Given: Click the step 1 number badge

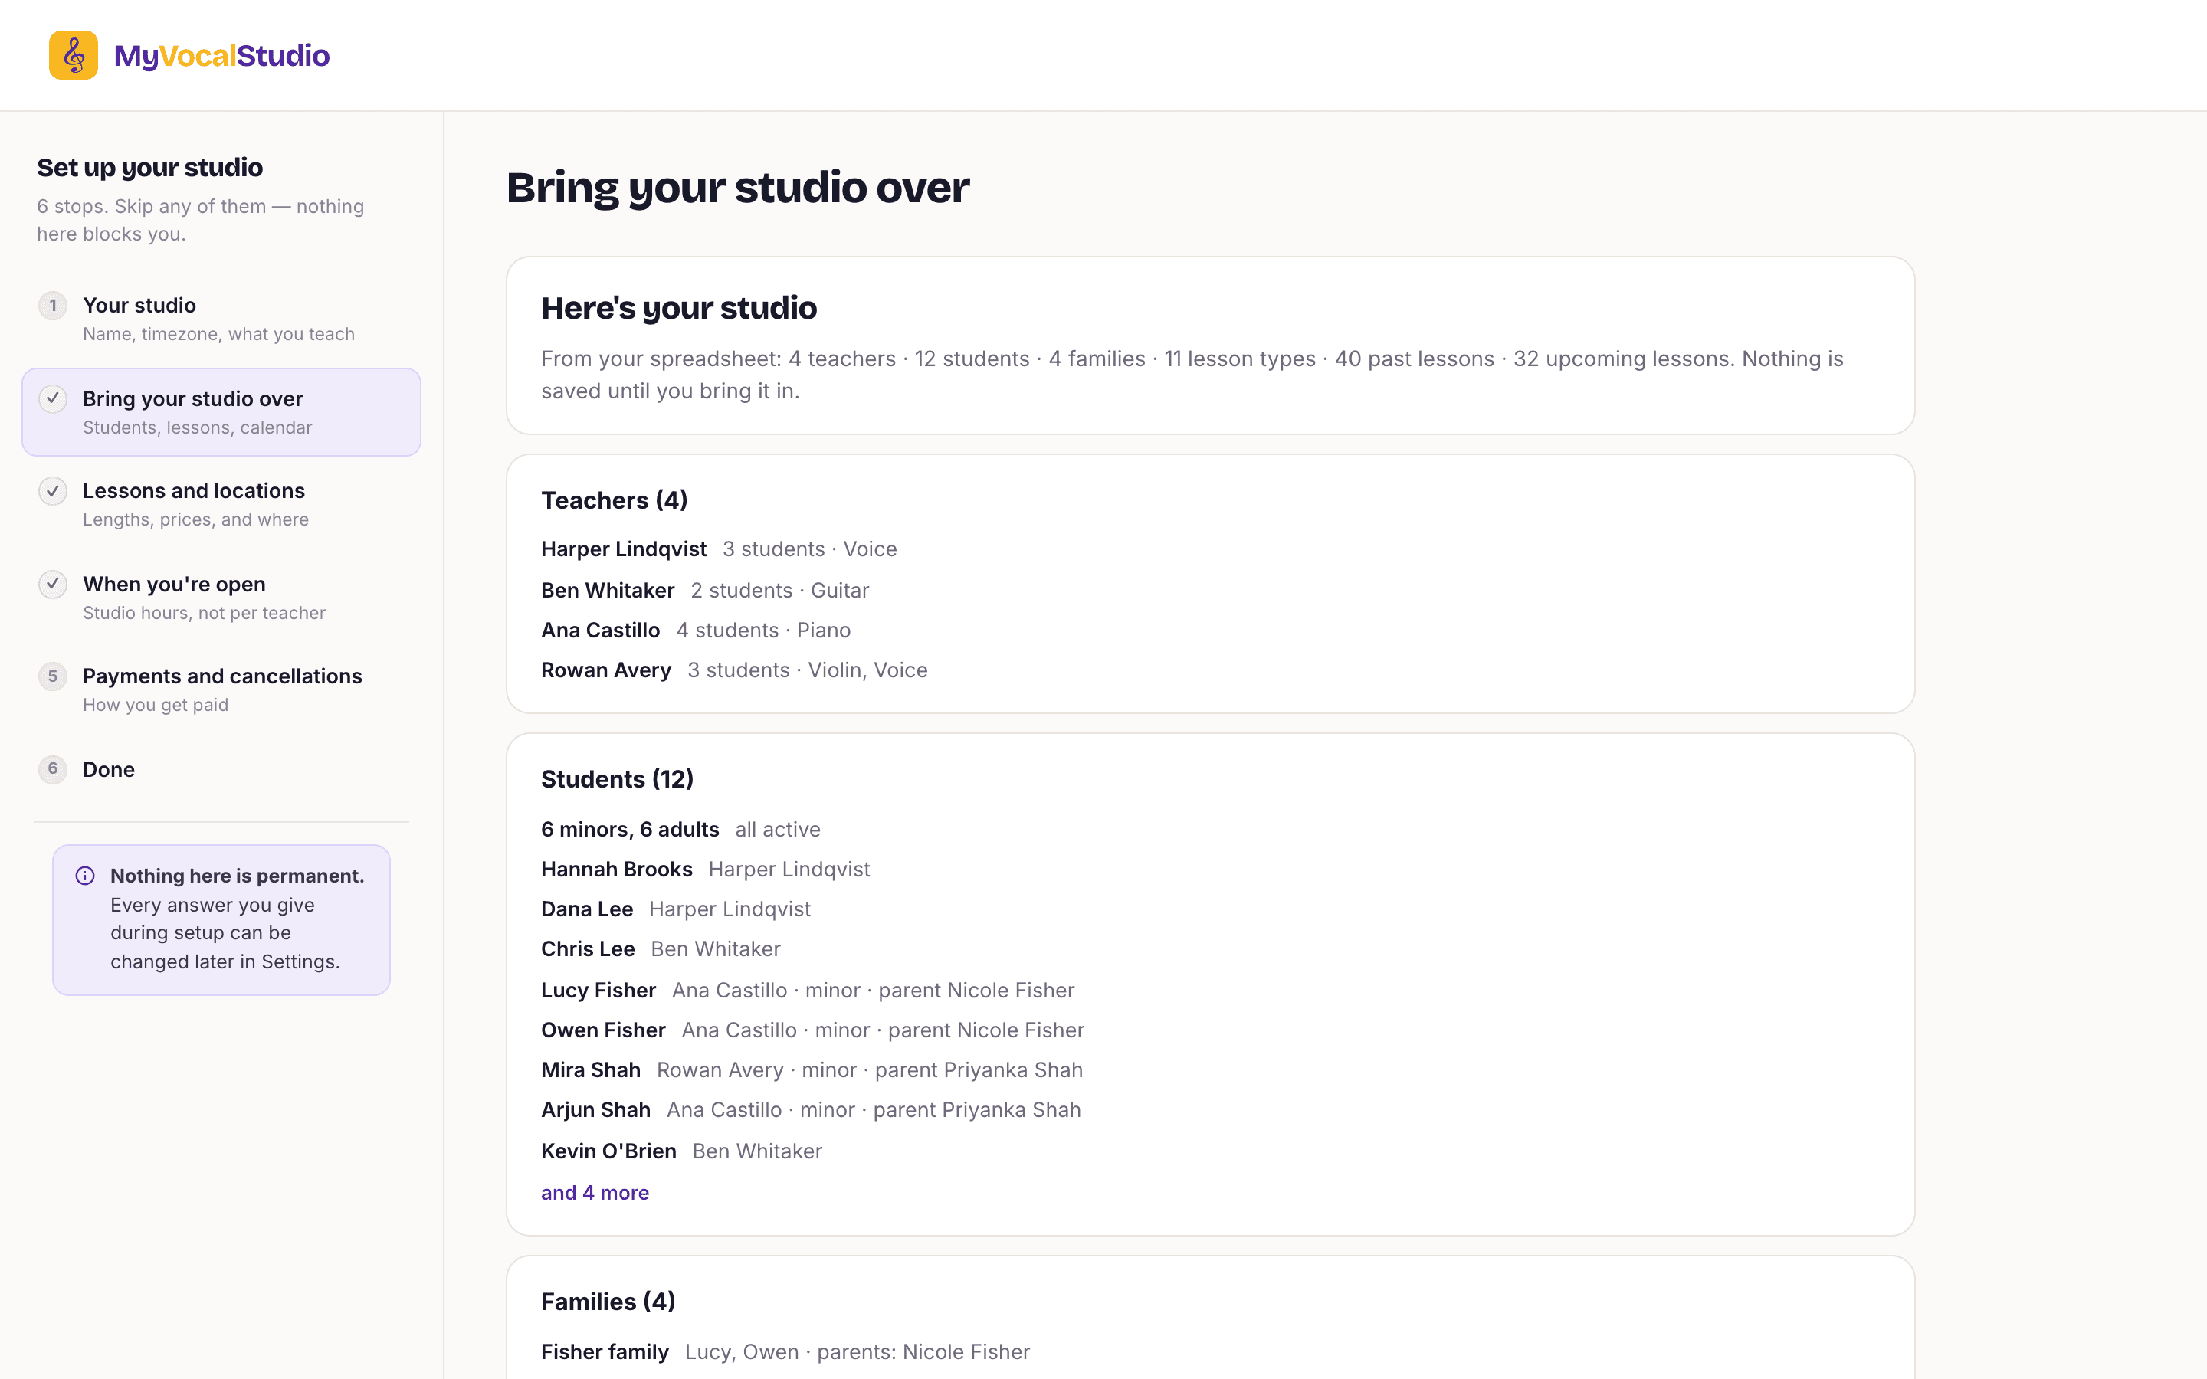Looking at the screenshot, I should click(x=53, y=306).
